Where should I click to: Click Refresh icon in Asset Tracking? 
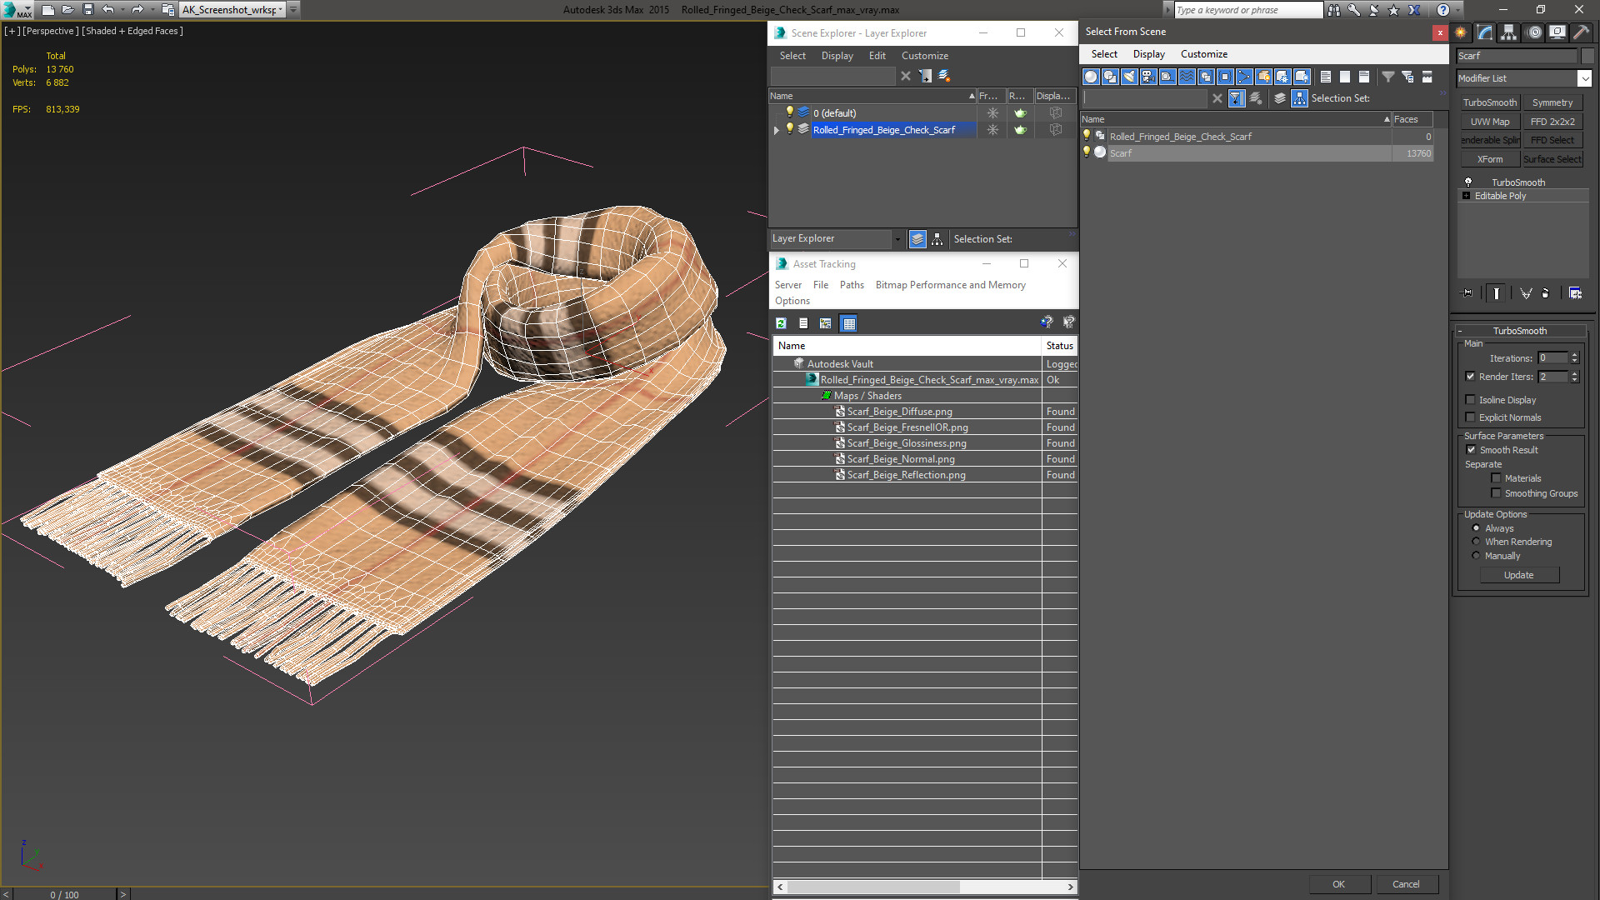click(781, 323)
